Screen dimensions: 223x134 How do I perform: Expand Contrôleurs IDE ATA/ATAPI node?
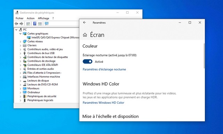point(20,65)
